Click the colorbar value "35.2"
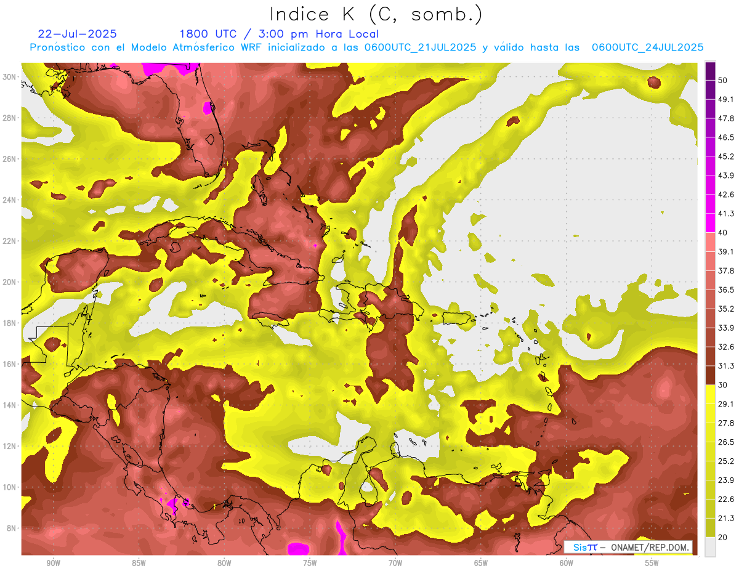 tap(726, 309)
